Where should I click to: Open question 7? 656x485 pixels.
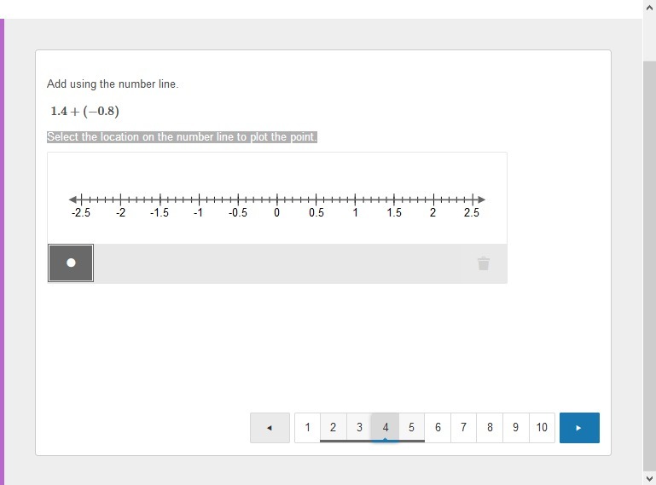pyautogui.click(x=463, y=427)
